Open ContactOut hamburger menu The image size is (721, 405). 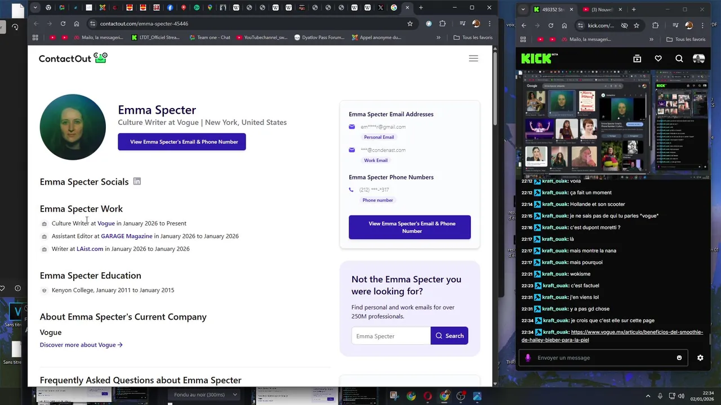[x=473, y=58]
